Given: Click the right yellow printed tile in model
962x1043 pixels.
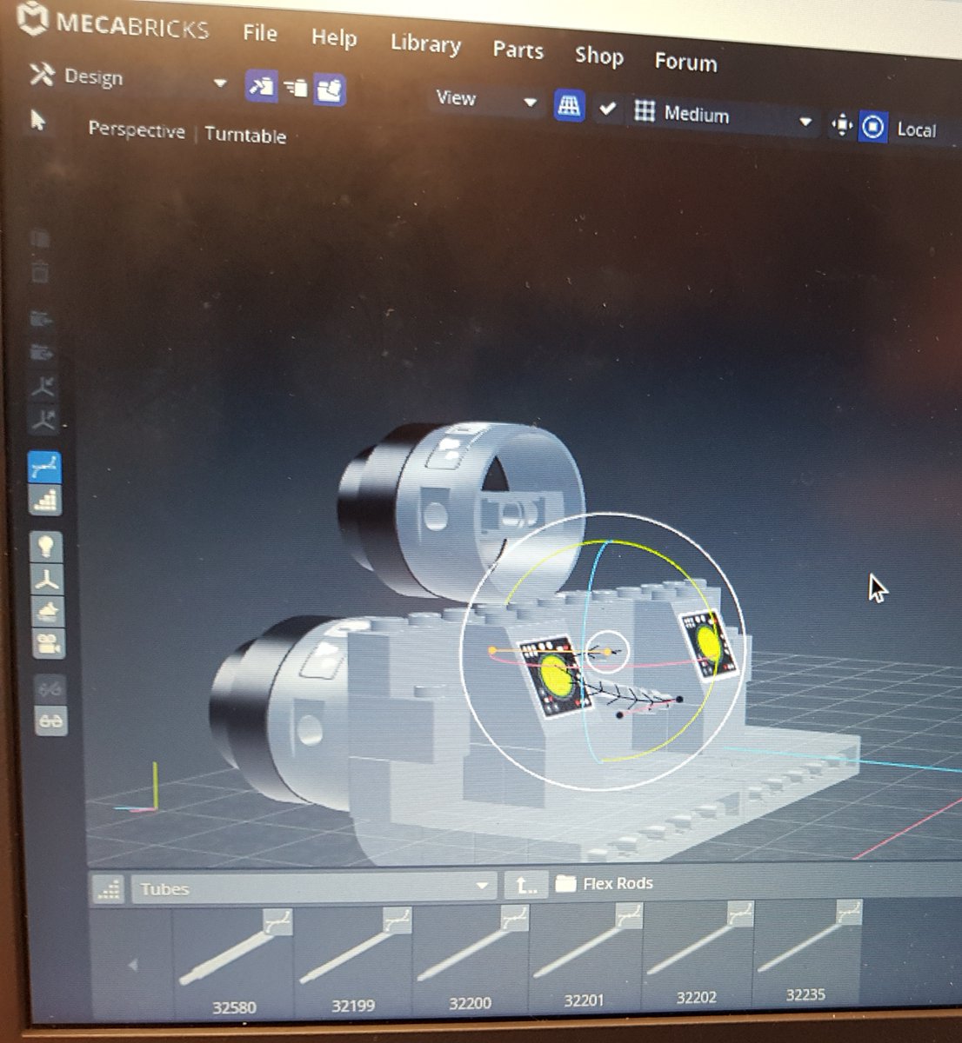Looking at the screenshot, I should click(709, 644).
